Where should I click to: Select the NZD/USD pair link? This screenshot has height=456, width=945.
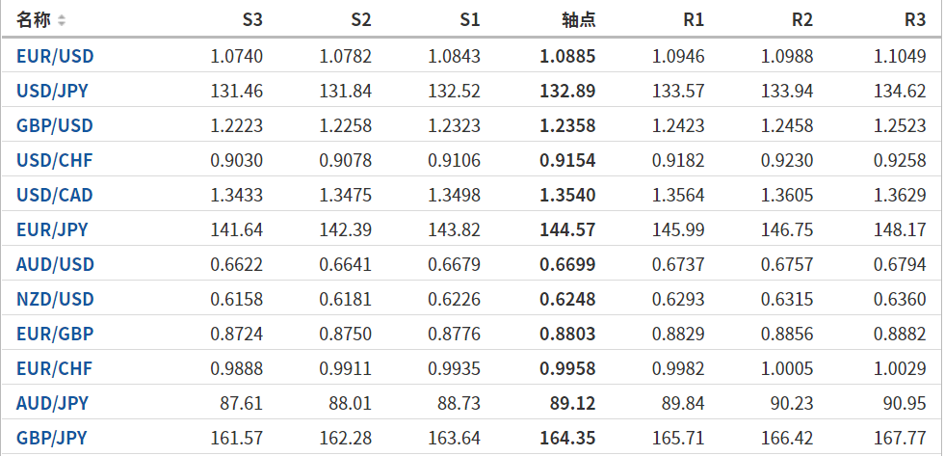(55, 299)
